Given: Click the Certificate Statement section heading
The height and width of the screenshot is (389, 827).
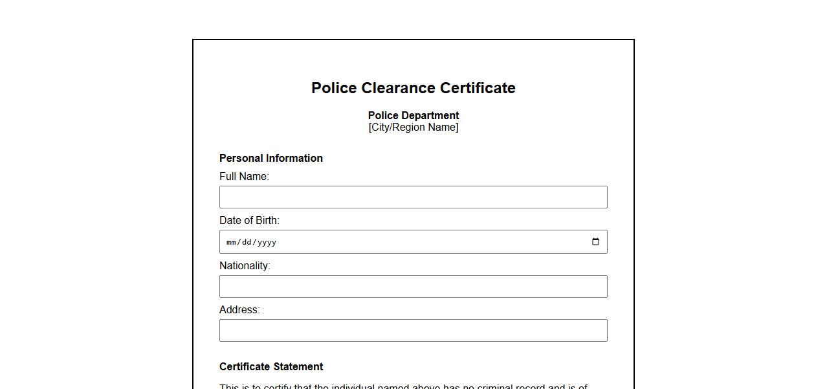Looking at the screenshot, I should (x=271, y=367).
